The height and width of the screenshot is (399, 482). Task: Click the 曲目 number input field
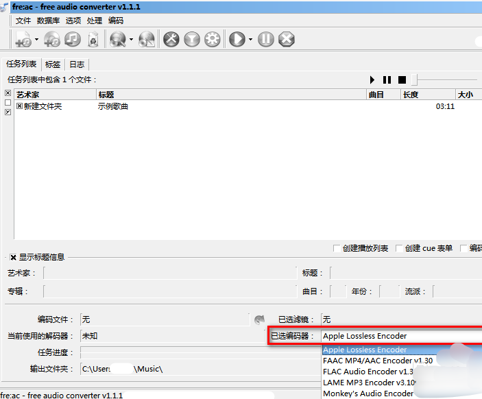tap(338, 291)
